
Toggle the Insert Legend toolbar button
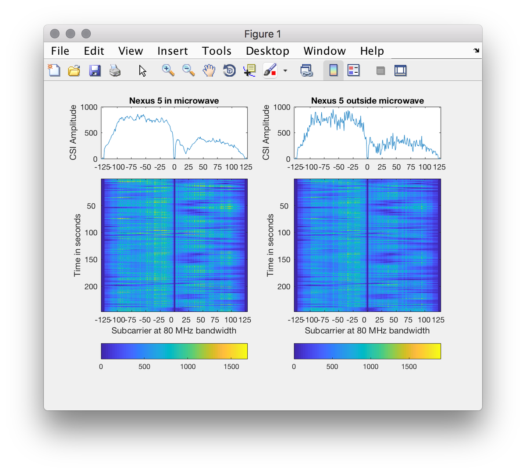point(354,70)
